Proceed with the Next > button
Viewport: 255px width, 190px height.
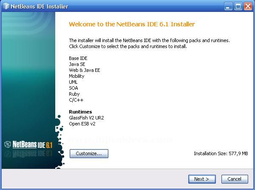click(202, 179)
